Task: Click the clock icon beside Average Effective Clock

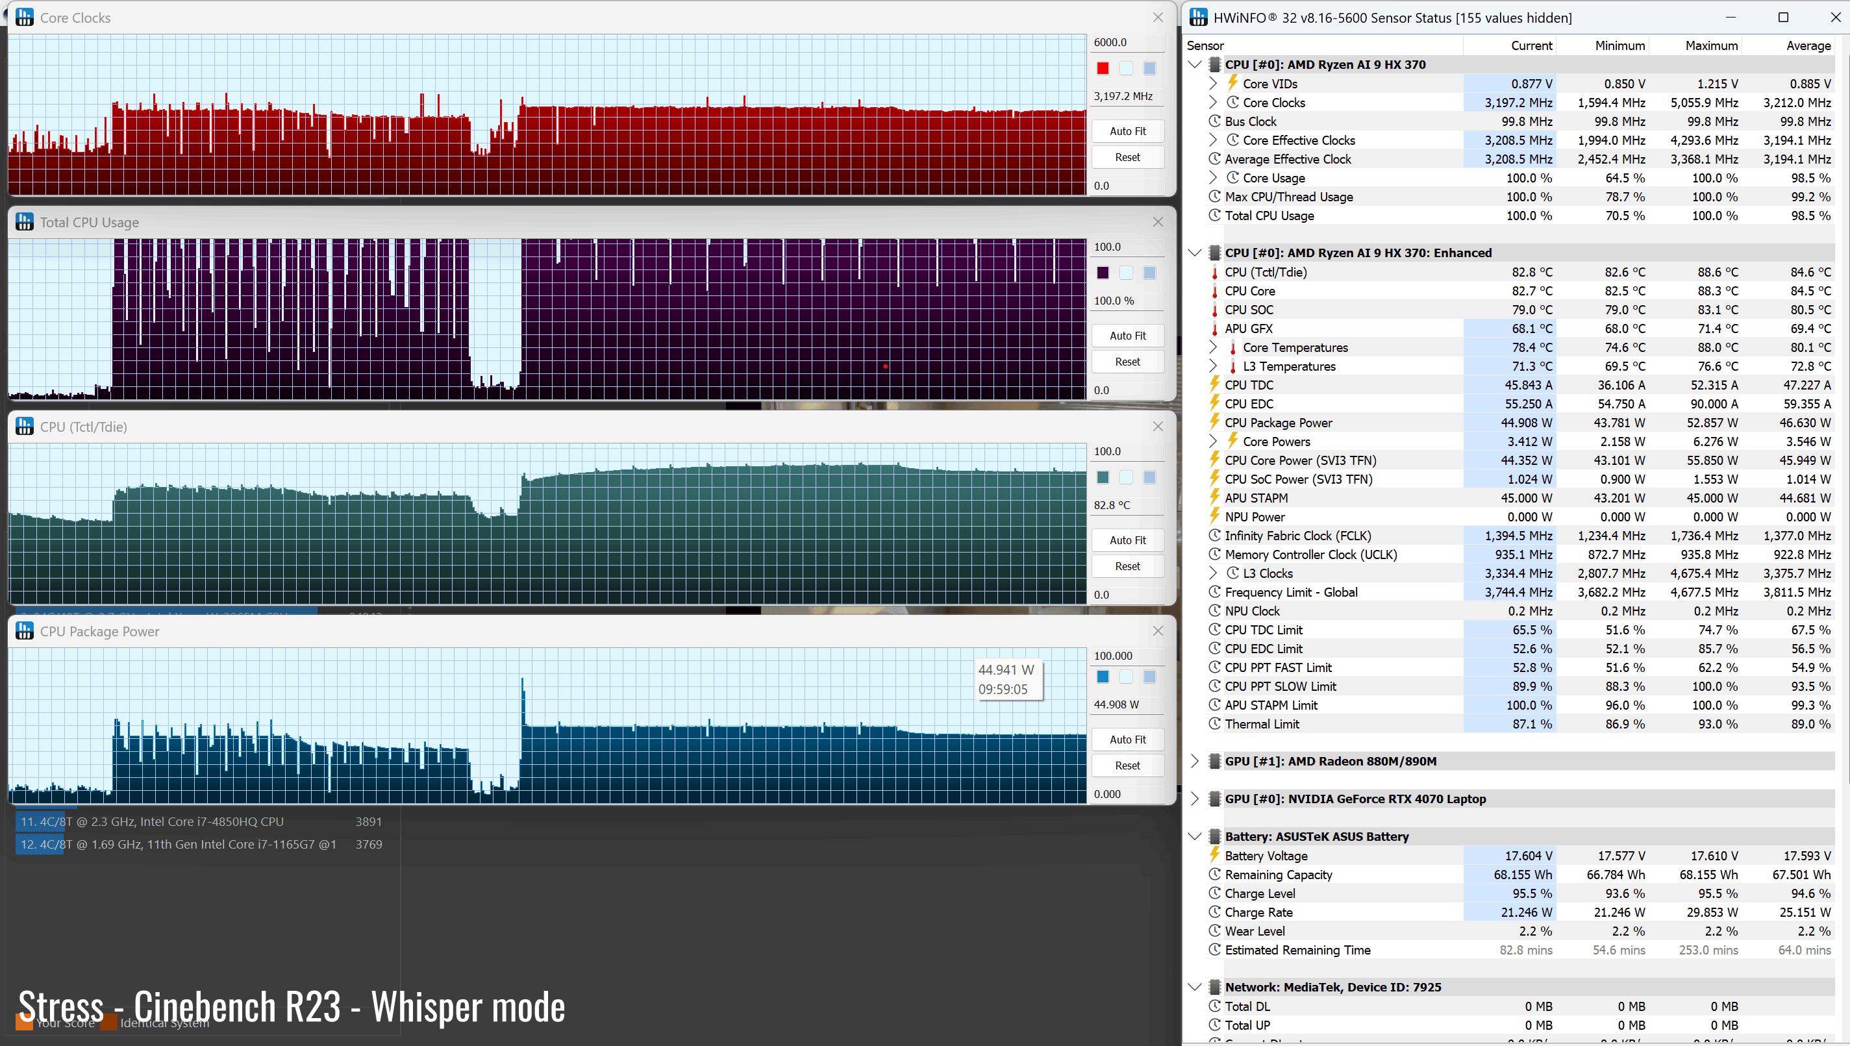Action: pos(1215,158)
